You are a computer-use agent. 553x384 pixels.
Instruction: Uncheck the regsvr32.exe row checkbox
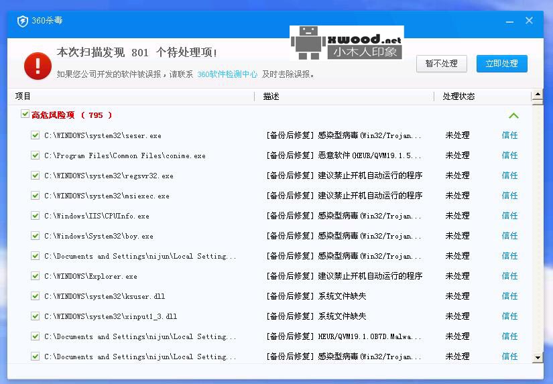[35, 176]
